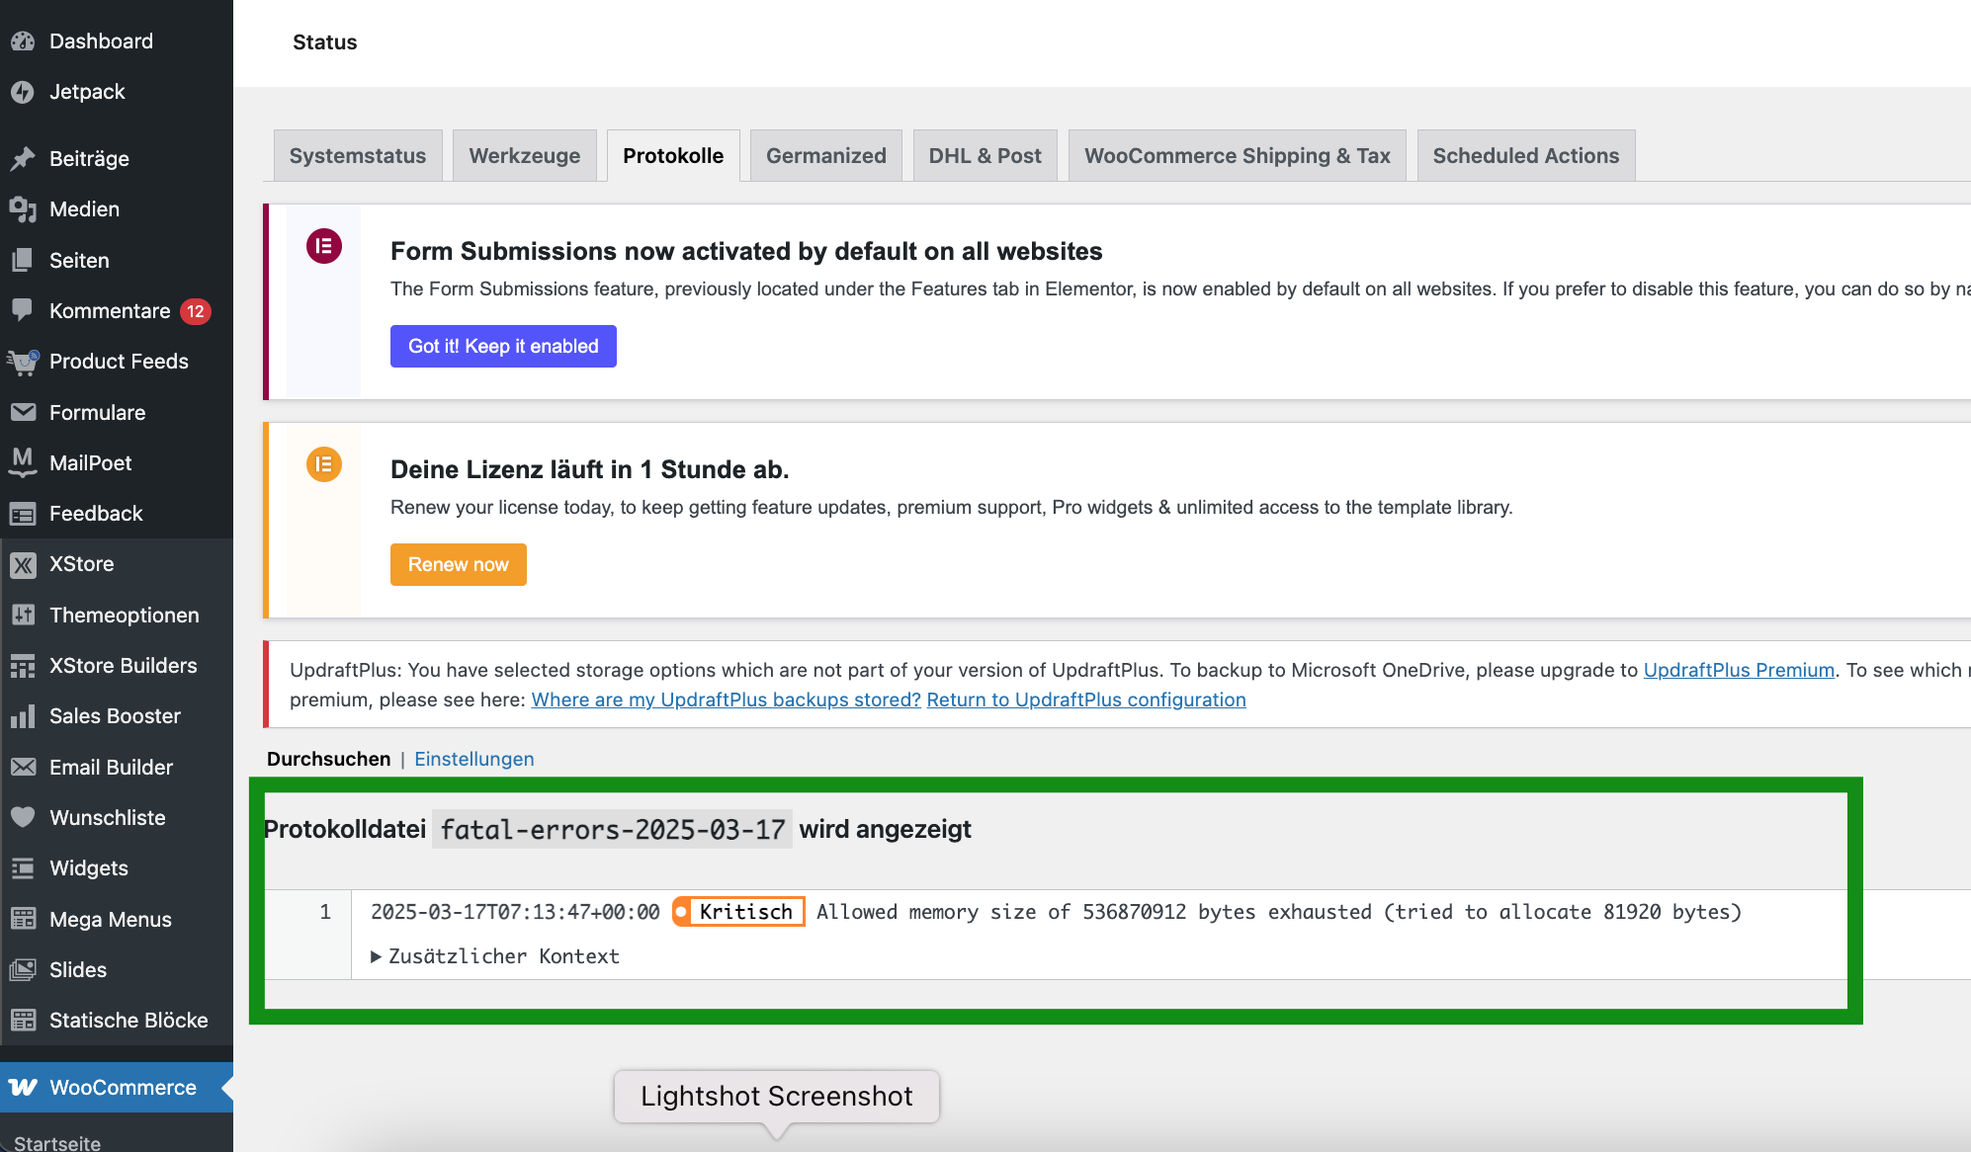Open Dashboard menu item
The image size is (1971, 1152).
click(x=117, y=41)
